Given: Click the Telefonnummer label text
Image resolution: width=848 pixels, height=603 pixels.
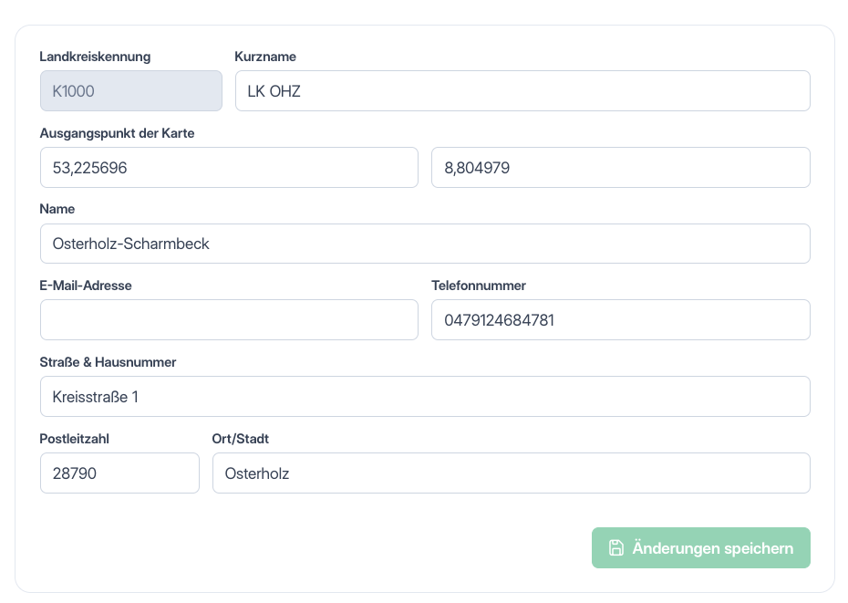Looking at the screenshot, I should coord(479,286).
